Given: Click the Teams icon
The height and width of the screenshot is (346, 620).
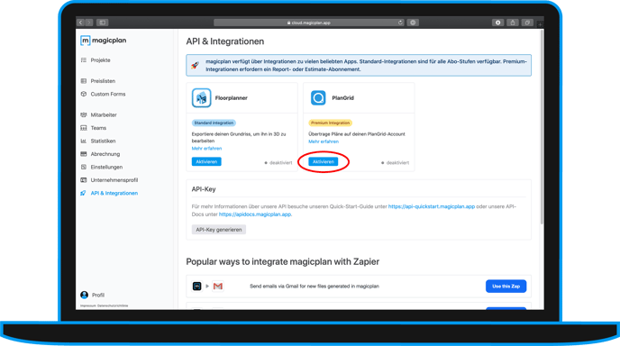Looking at the screenshot, I should [84, 128].
